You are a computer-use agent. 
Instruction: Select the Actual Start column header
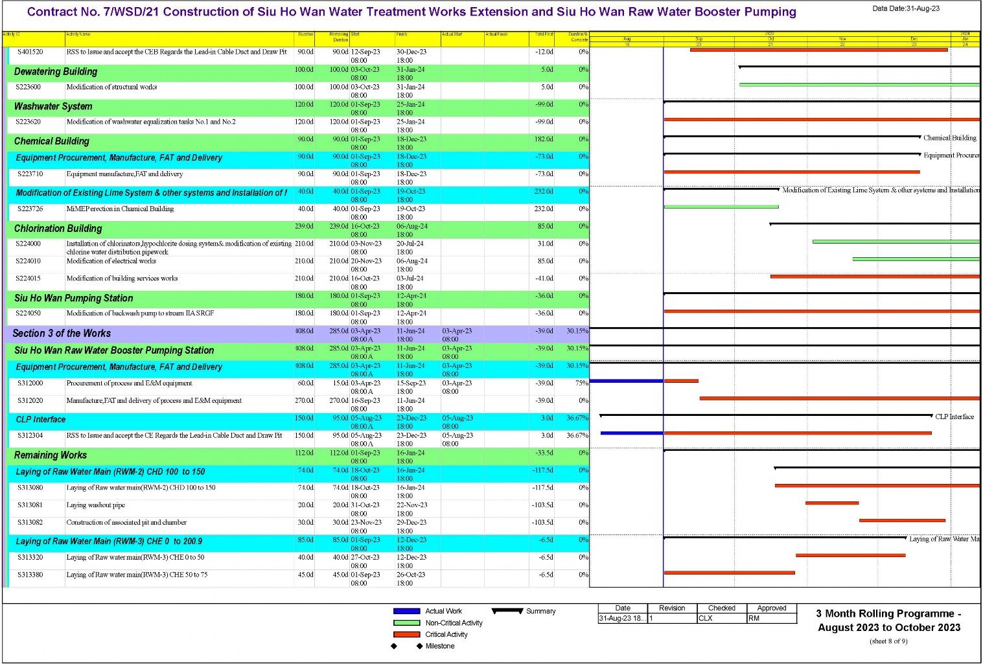point(462,39)
